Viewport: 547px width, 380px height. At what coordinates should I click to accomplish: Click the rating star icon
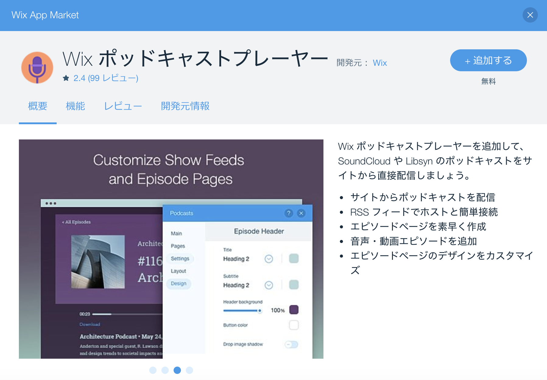coord(66,78)
